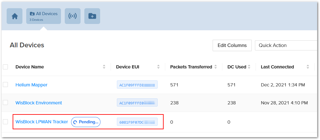Screen dimensions: 320x140
Task: Select the WisBlock Environment row checkbox
Action: pos(5,102)
